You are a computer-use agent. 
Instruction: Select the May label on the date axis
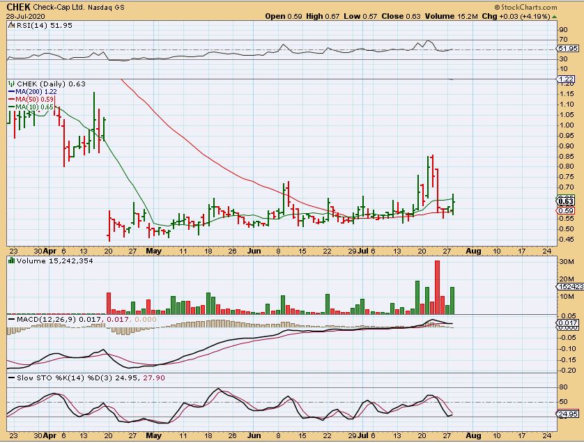pos(154,250)
